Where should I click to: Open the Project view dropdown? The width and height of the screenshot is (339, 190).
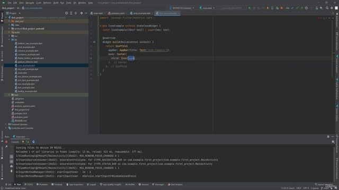coord(13,13)
